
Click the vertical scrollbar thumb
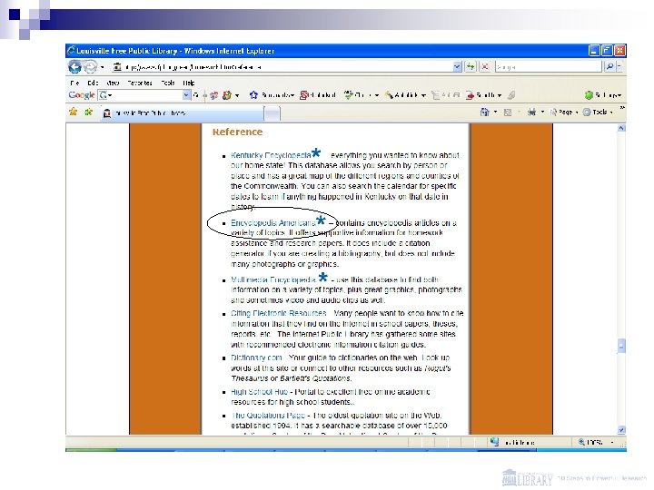point(621,346)
